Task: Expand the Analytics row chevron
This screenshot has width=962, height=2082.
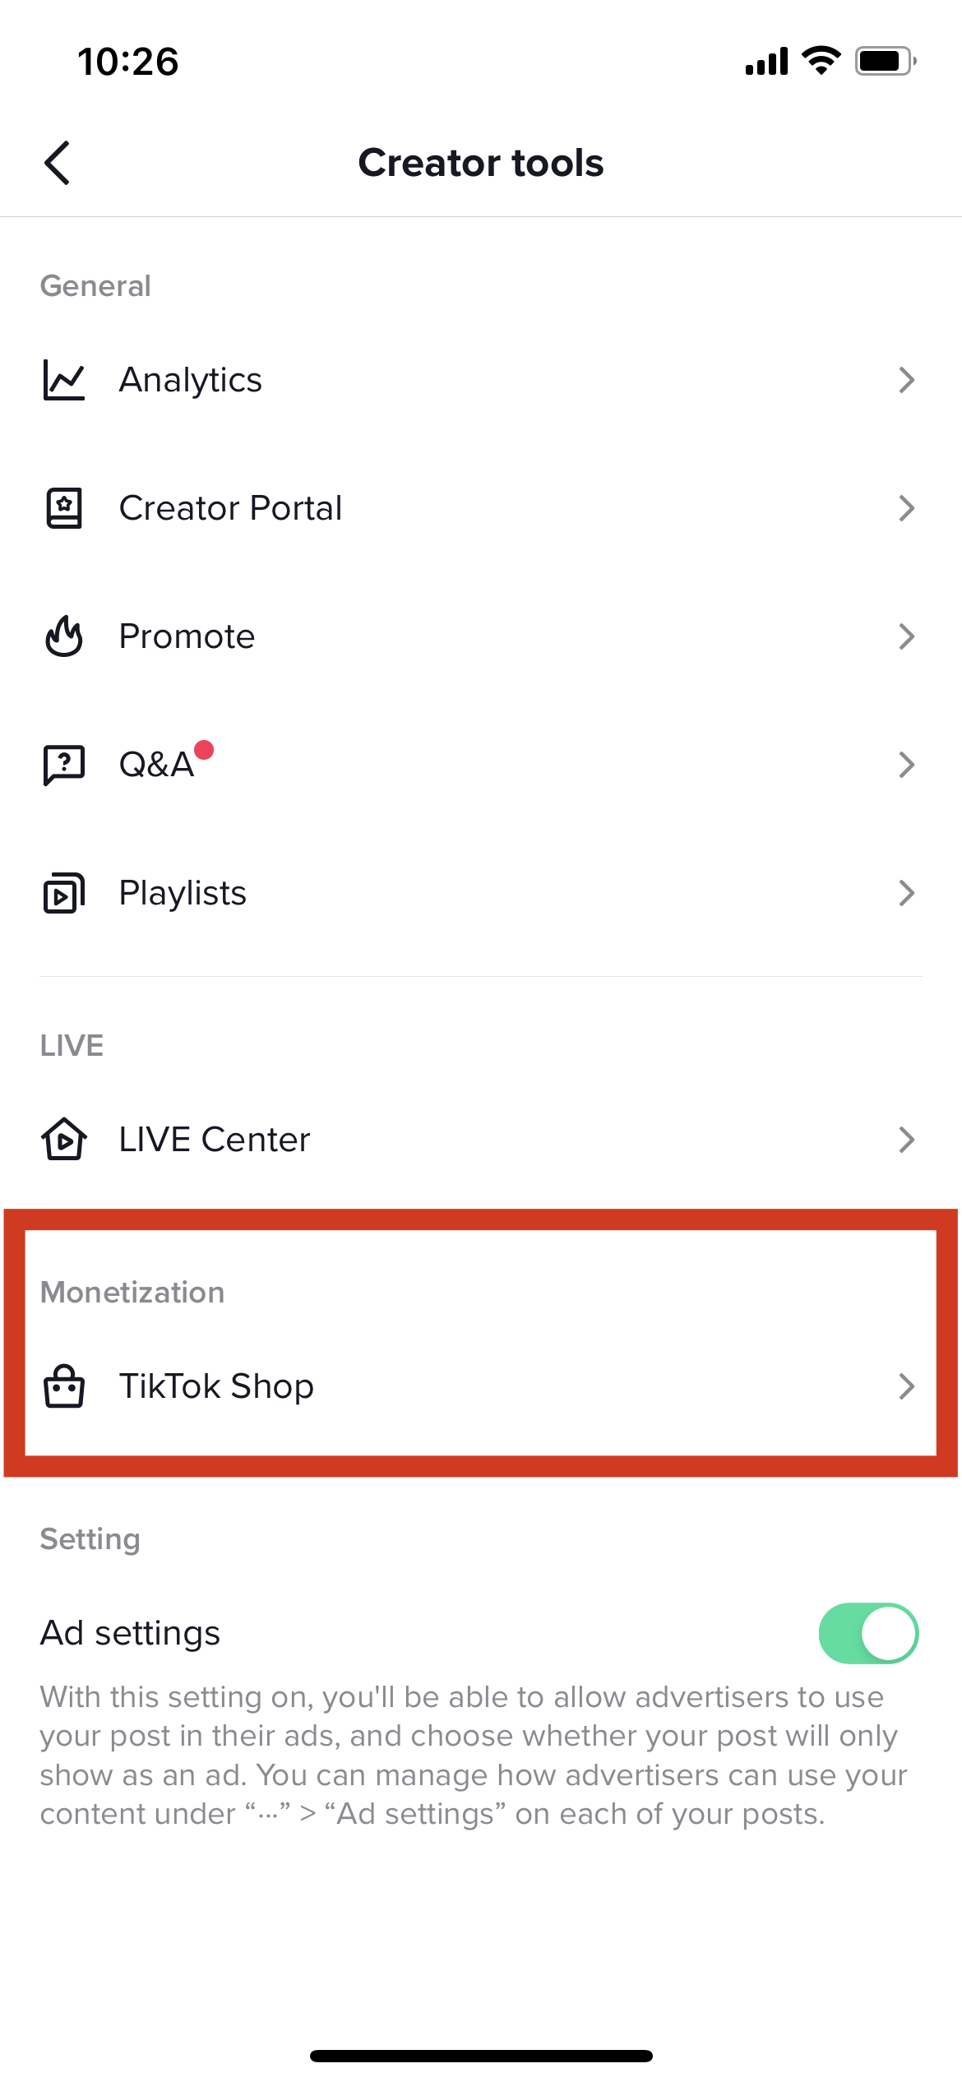Action: pyautogui.click(x=906, y=380)
